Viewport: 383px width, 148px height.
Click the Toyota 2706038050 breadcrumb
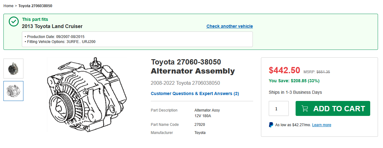pyautogui.click(x=35, y=6)
